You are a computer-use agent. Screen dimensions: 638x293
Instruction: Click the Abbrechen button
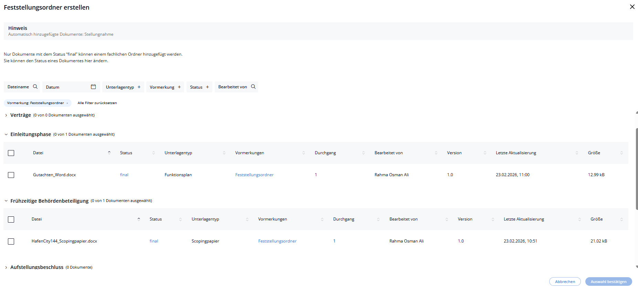565,282
